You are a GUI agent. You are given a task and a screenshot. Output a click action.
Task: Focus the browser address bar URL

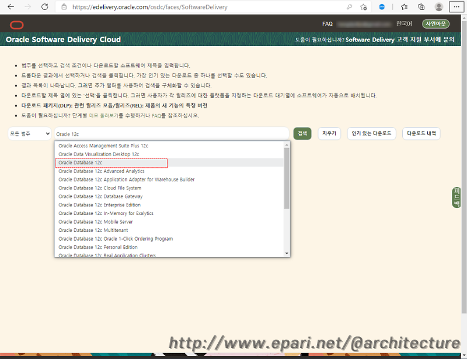pyautogui.click(x=150, y=7)
